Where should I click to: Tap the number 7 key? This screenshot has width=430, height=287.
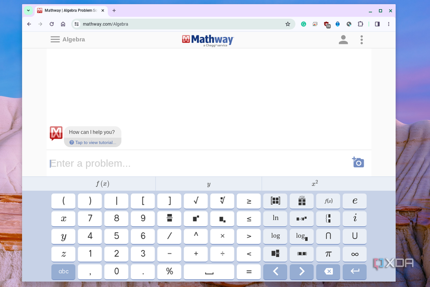[x=90, y=218]
